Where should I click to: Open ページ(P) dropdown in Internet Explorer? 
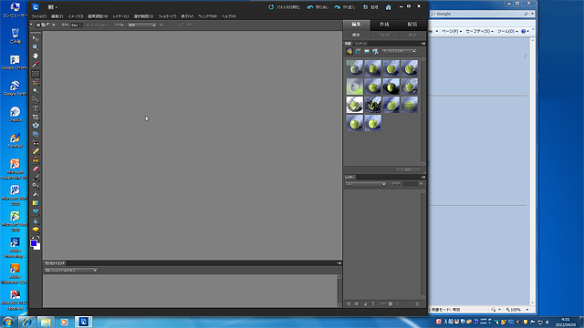[452, 31]
